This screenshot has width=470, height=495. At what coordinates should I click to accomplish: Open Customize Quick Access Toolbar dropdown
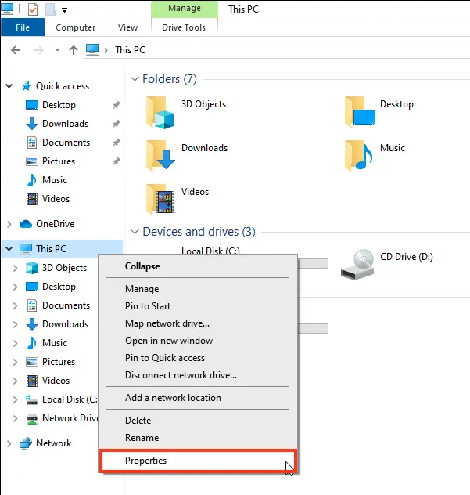click(x=65, y=10)
